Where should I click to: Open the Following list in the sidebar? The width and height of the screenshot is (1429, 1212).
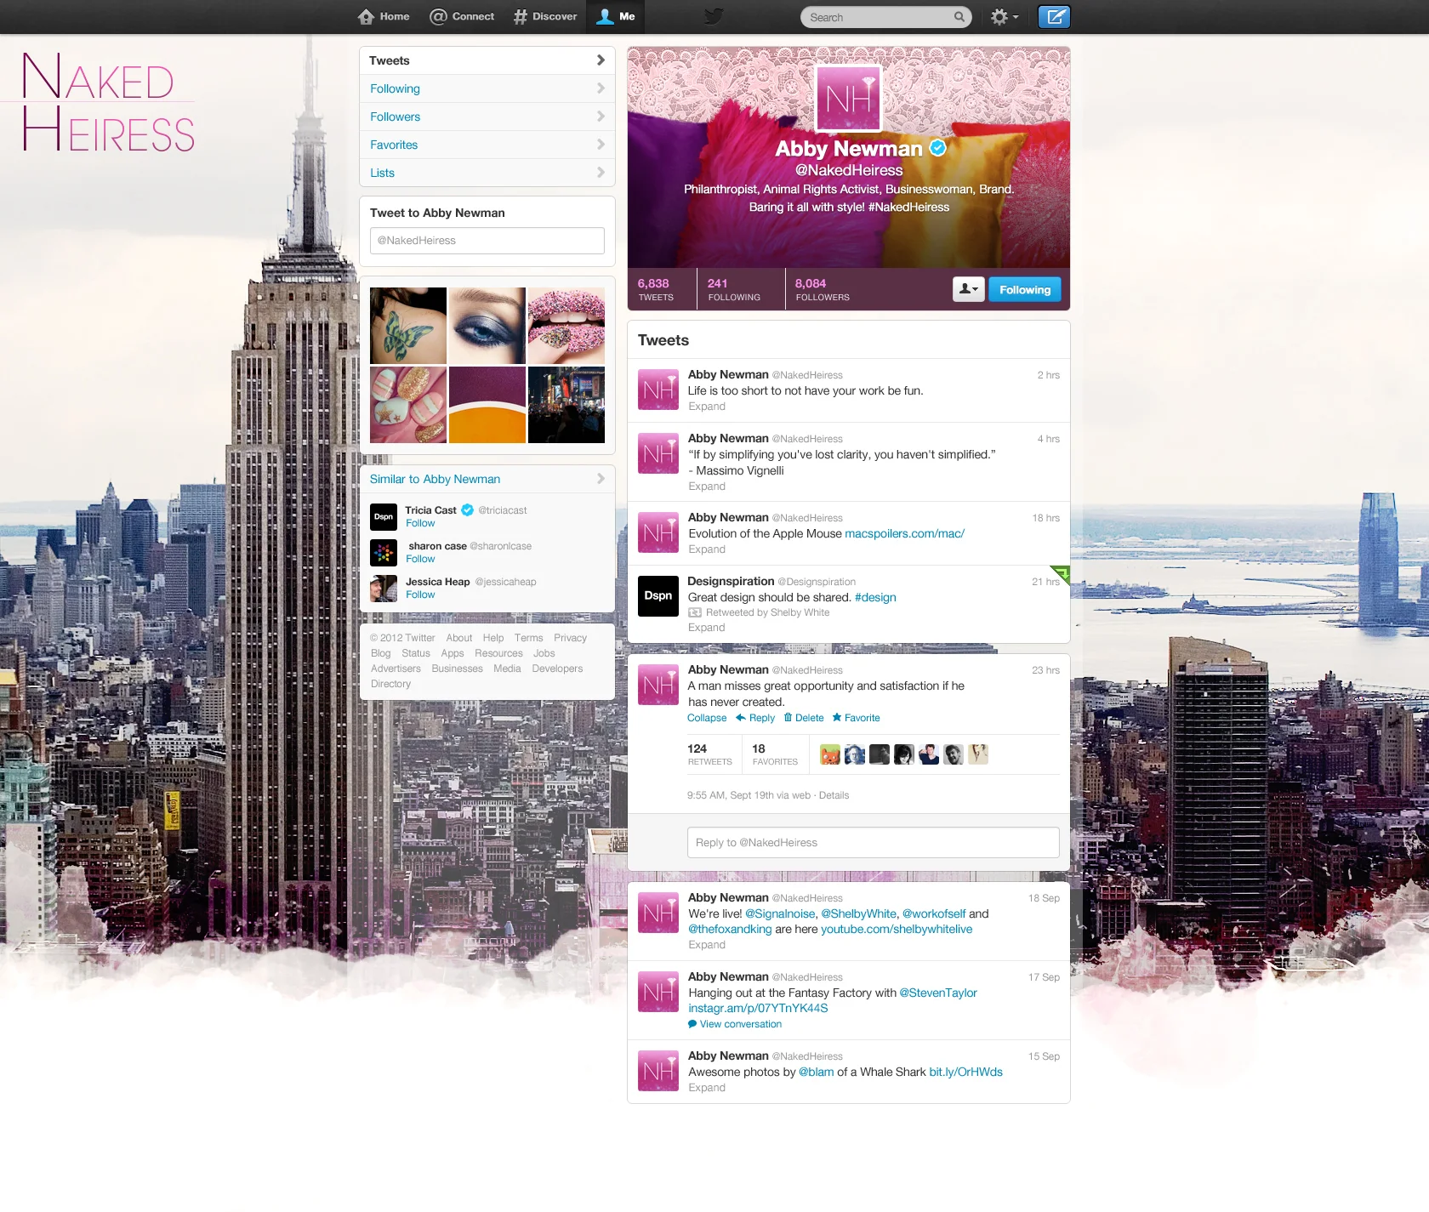[x=487, y=88]
